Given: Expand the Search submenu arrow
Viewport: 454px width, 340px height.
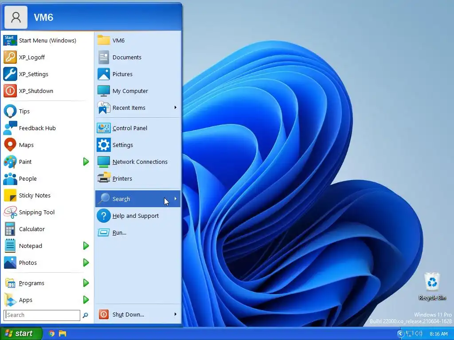Looking at the screenshot, I should pyautogui.click(x=175, y=199).
